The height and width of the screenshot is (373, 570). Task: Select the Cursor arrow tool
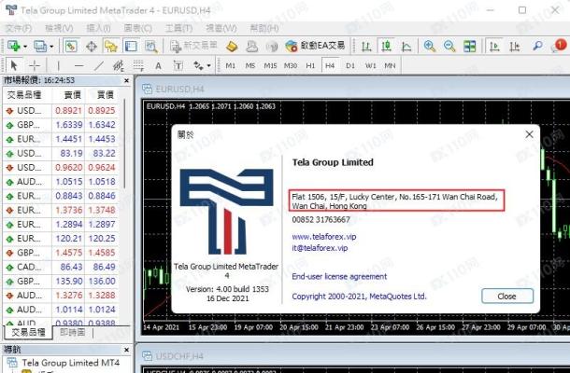pos(14,65)
